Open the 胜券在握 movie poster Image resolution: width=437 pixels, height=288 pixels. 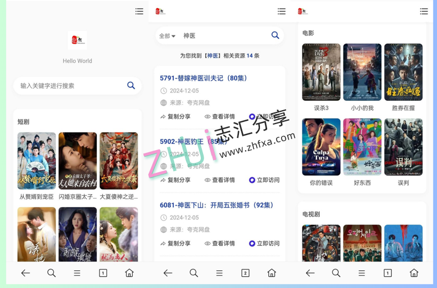(x=403, y=72)
